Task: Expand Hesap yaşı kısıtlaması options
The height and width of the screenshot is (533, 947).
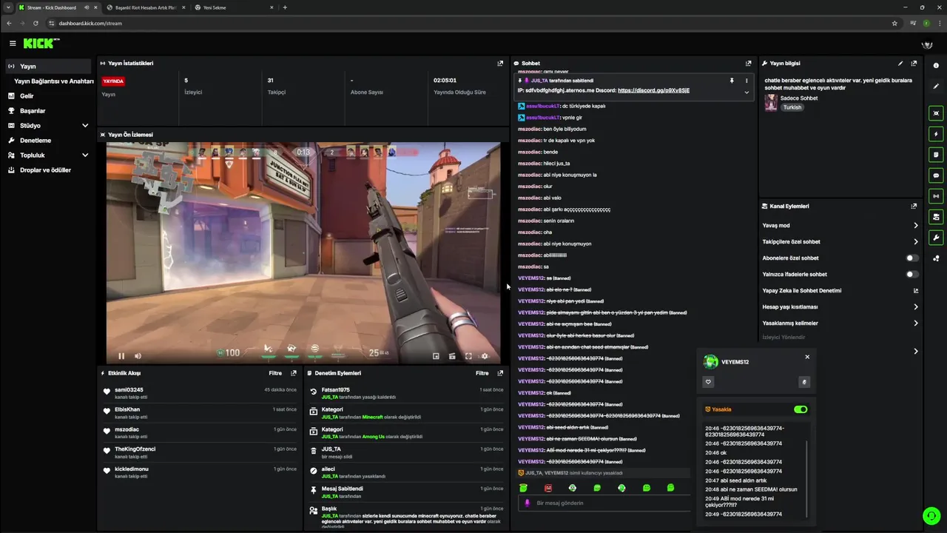Action: pyautogui.click(x=915, y=306)
